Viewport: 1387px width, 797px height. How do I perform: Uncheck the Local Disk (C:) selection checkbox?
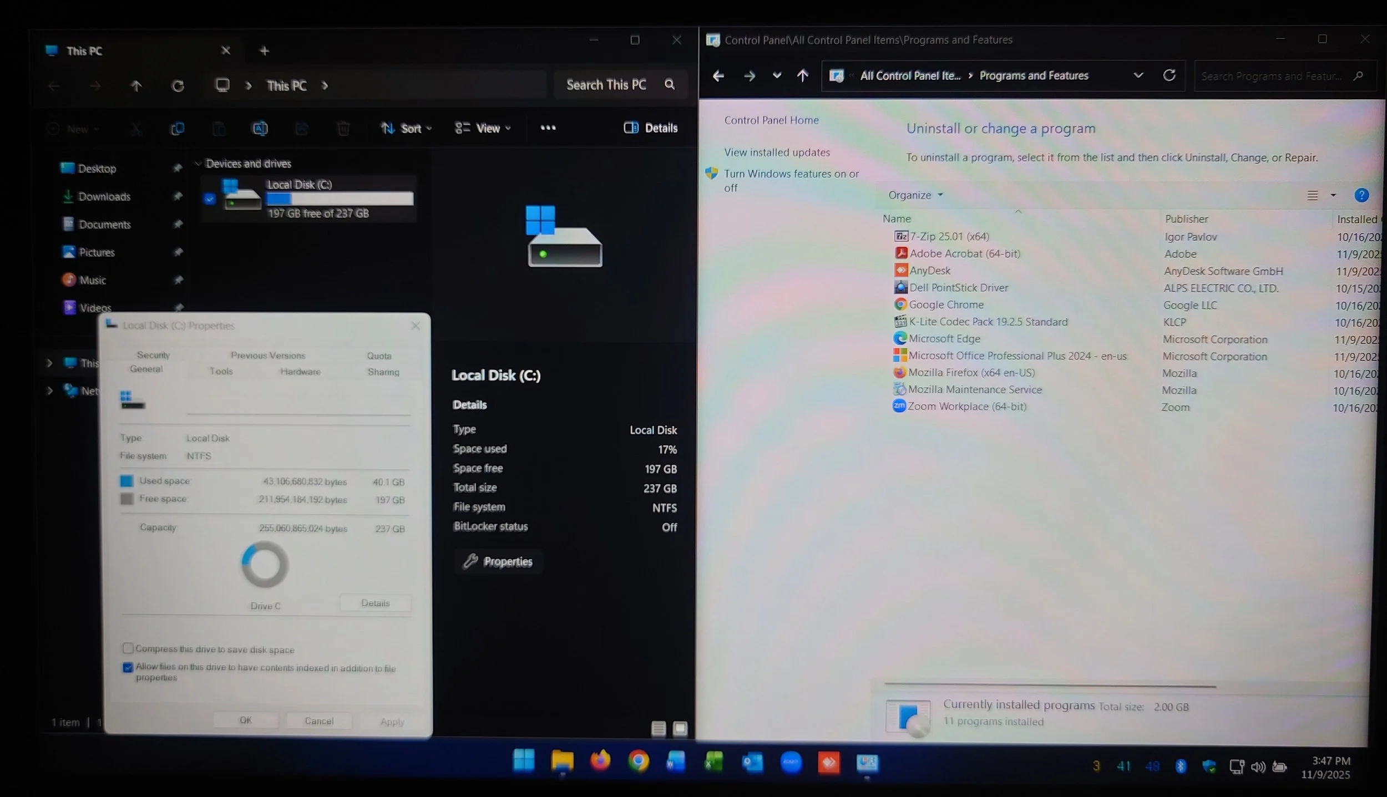[x=209, y=199]
